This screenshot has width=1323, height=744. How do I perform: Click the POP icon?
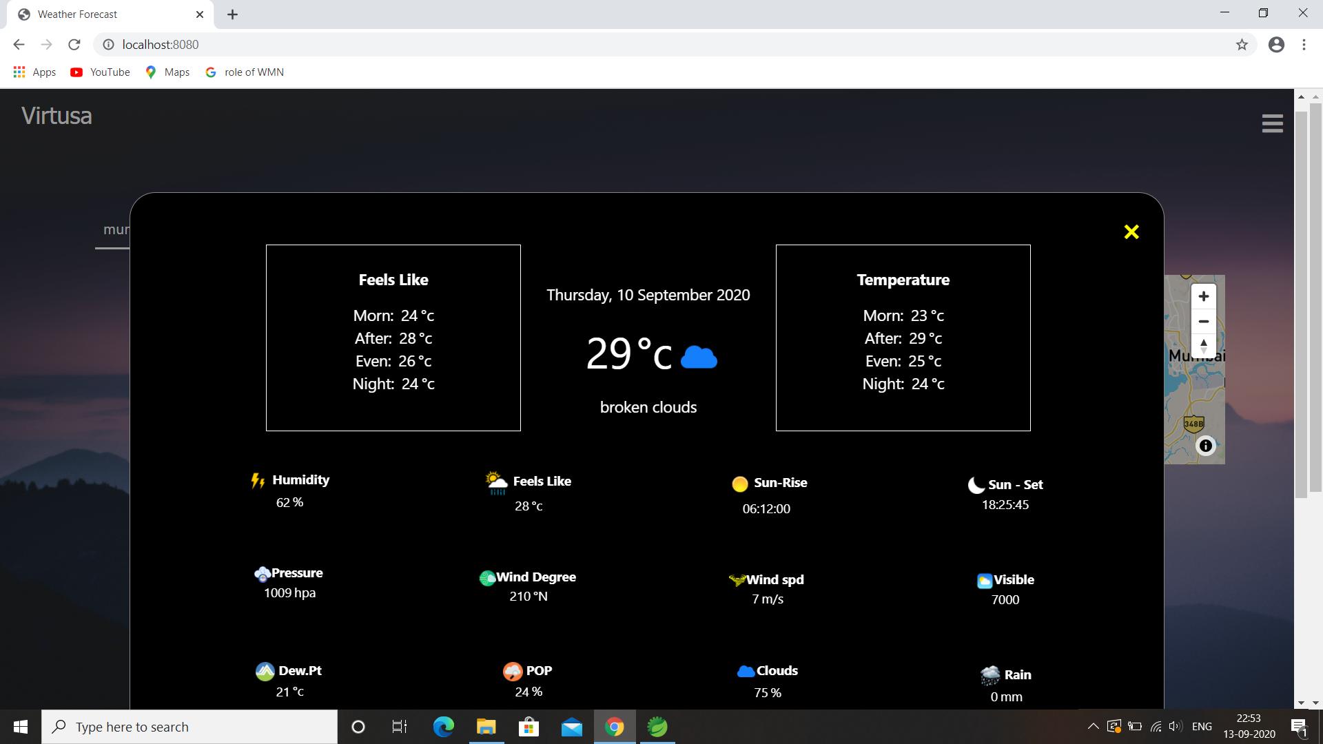pyautogui.click(x=512, y=670)
